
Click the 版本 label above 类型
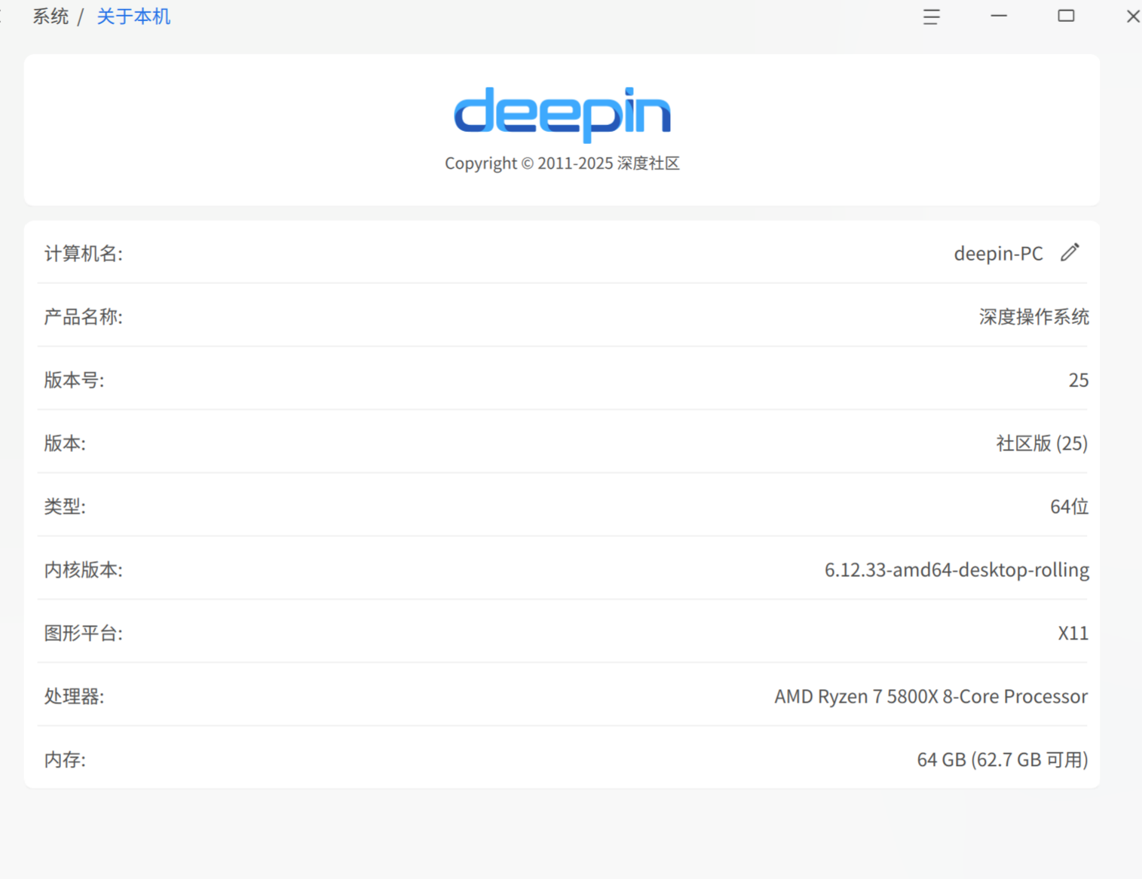click(65, 444)
